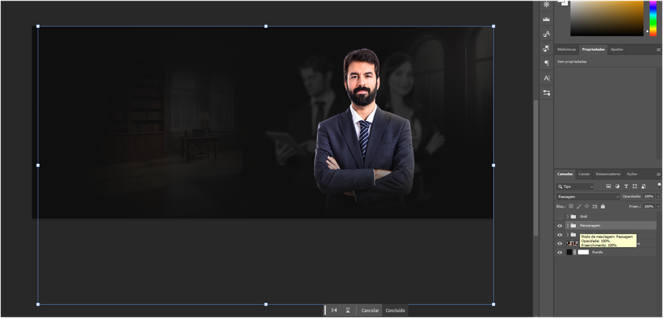Select the image layer thumbnail above Fundo
This screenshot has width=663, height=318.
pos(572,243)
